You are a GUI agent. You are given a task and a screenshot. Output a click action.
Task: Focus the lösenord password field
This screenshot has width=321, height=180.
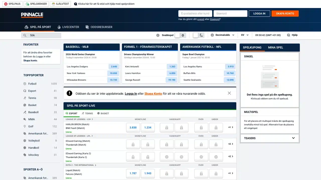tap(230, 13)
